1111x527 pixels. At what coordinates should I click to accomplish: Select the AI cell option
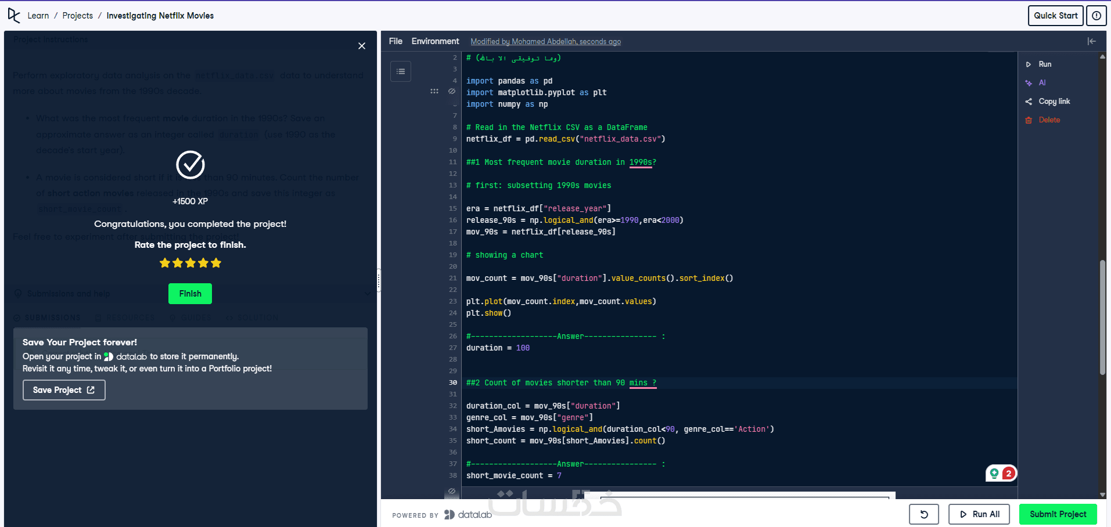[1042, 83]
